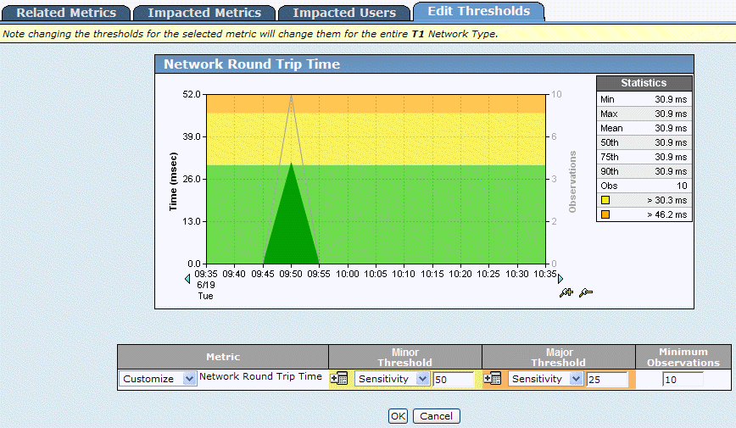Click the Min 30.9 ms statistics row
736x428 pixels.
[x=644, y=99]
